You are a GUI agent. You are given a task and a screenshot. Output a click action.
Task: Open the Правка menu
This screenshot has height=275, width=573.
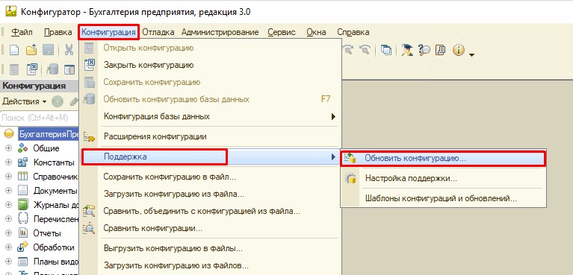click(58, 32)
